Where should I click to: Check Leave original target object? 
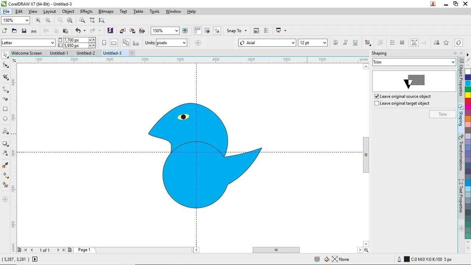pyautogui.click(x=377, y=103)
